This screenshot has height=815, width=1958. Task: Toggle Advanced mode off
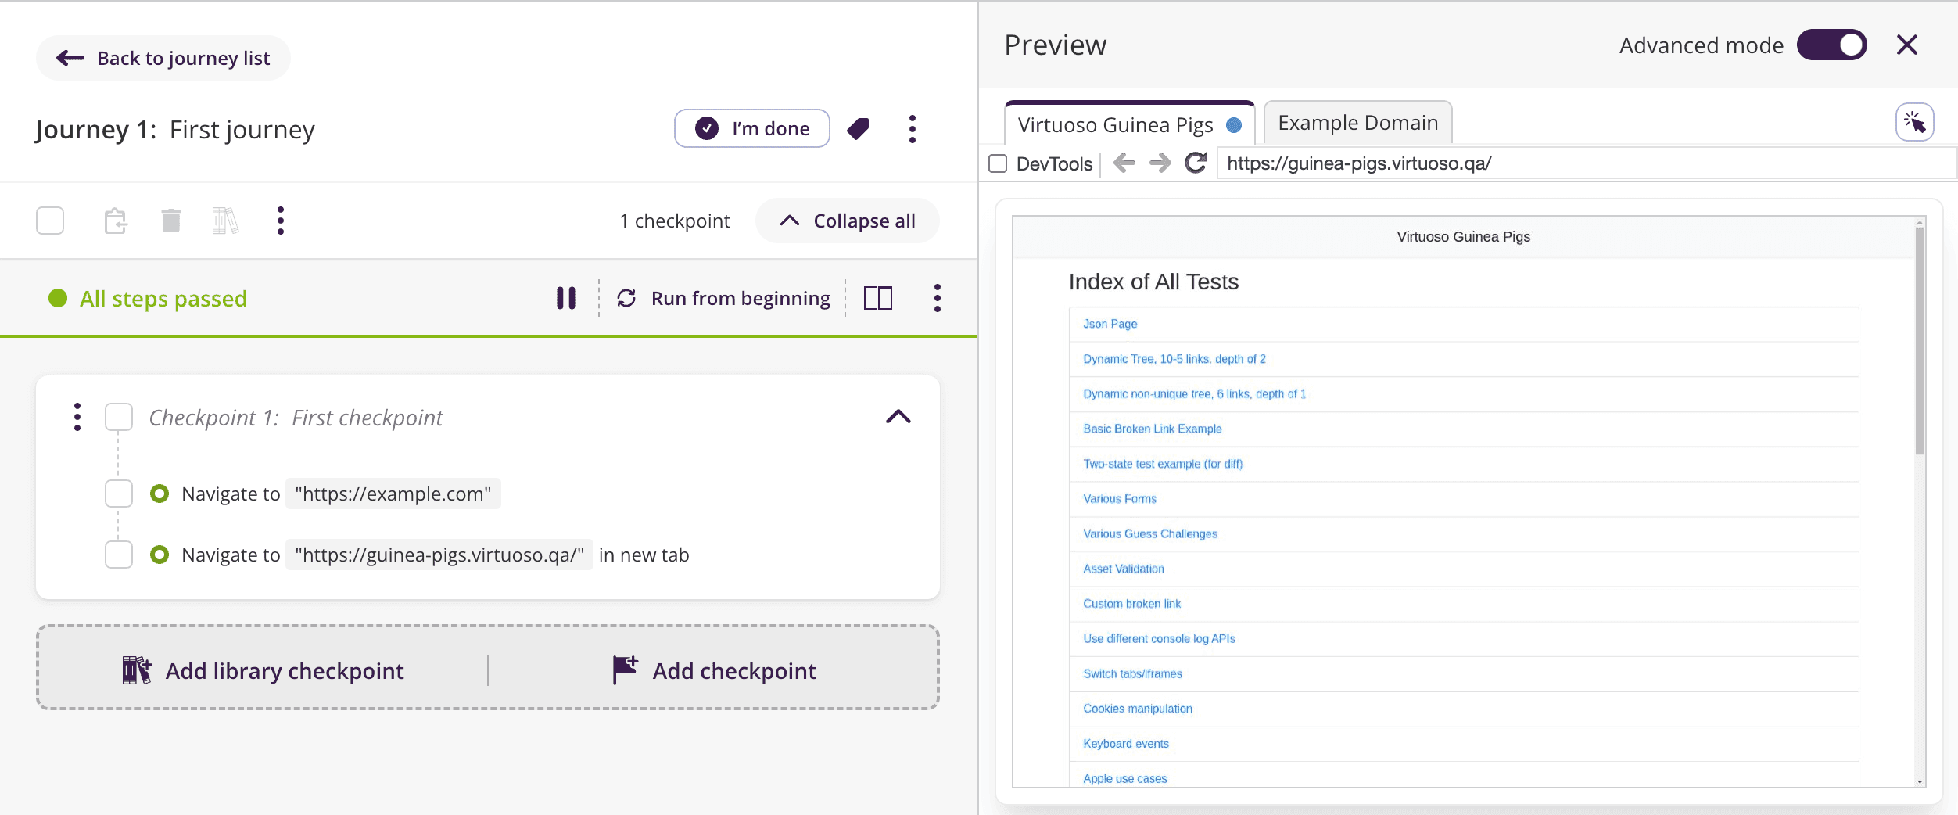[x=1832, y=45]
